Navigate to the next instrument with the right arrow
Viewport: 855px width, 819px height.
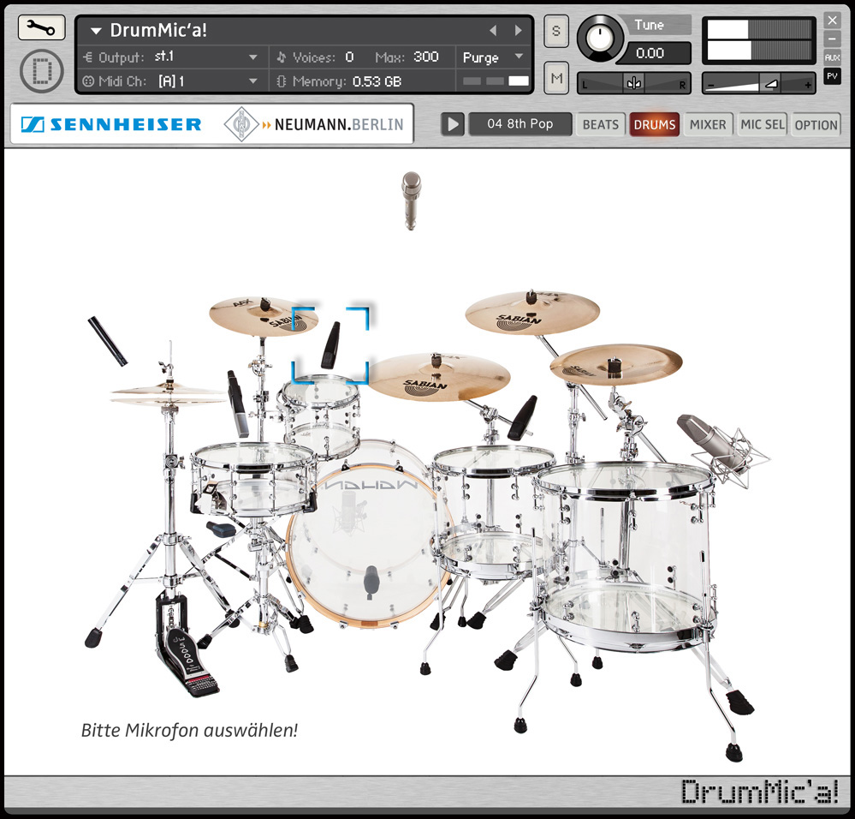(x=517, y=30)
